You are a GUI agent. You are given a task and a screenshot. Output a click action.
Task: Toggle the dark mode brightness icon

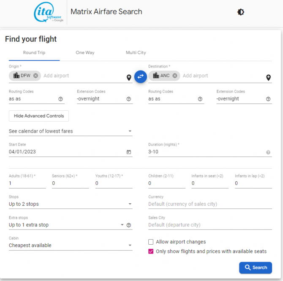[241, 12]
